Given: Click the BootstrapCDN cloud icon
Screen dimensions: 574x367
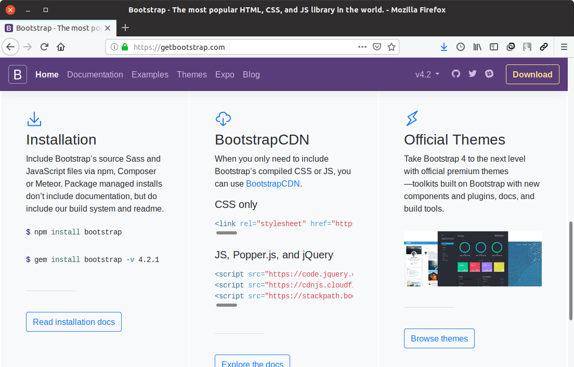Looking at the screenshot, I should pyautogui.click(x=223, y=119).
